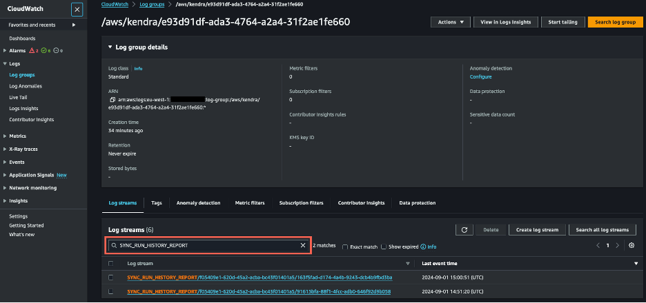Open Dashboards in the sidebar
This screenshot has height=303, width=646.
pos(22,39)
